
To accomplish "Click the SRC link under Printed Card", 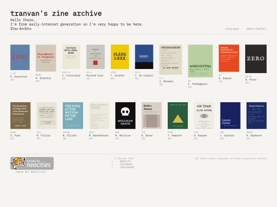I will 88,79.
